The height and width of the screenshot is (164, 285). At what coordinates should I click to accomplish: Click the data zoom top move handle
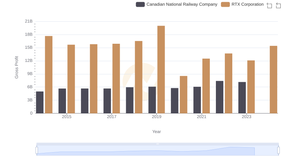click(x=157, y=144)
